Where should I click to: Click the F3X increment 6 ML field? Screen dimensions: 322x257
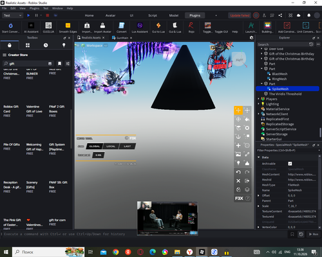click(99, 155)
